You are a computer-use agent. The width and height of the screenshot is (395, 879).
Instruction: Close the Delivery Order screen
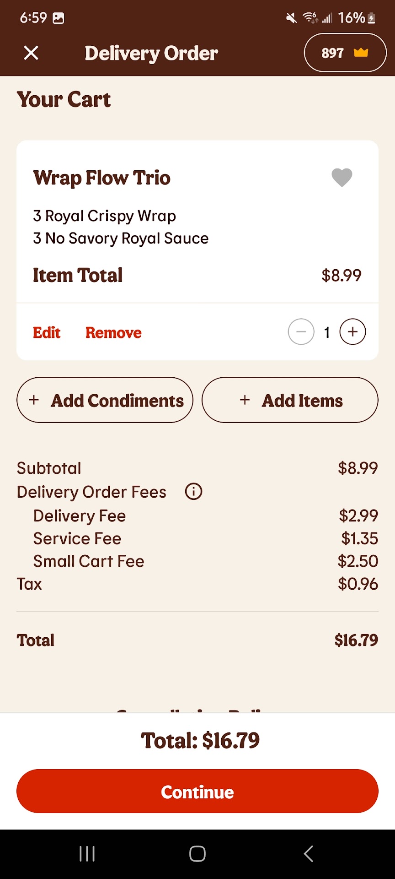(31, 53)
